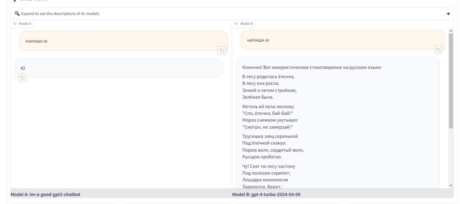The height and width of the screenshot is (204, 460).
Task: Click the 'Ю' response bubble in Model A
Action: pos(119,68)
